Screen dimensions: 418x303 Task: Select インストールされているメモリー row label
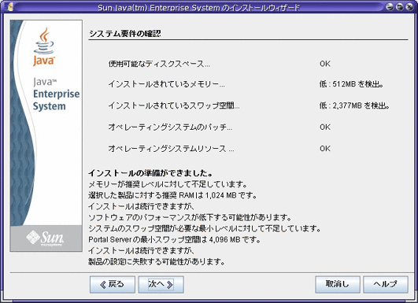(x=166, y=84)
